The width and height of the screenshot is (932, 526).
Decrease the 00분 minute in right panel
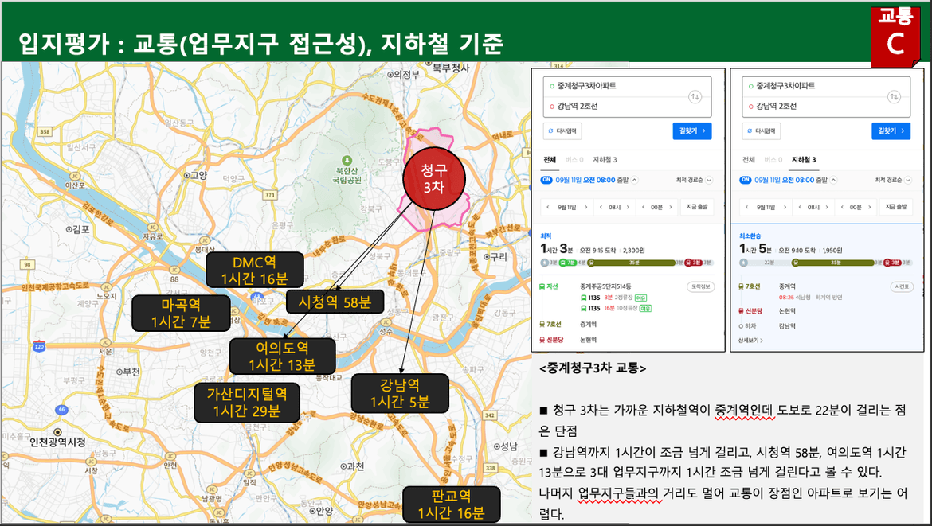coord(842,207)
